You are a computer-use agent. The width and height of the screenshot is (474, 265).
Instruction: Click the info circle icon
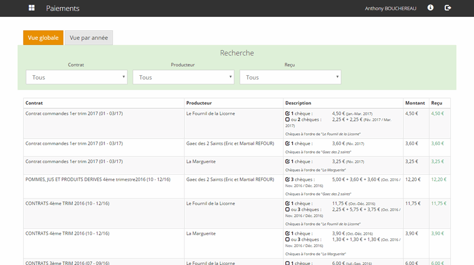pyautogui.click(x=430, y=8)
